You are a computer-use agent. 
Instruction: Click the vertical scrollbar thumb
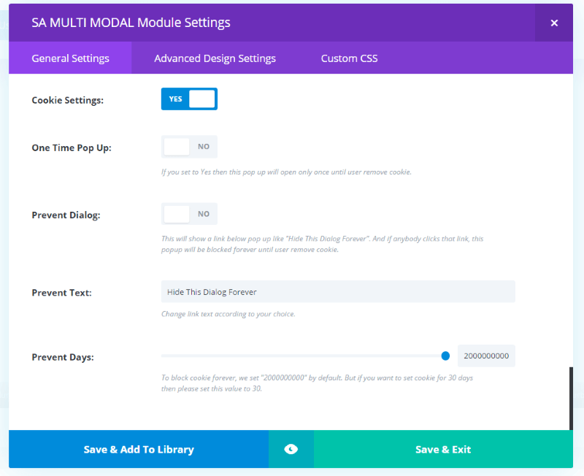tap(571, 399)
